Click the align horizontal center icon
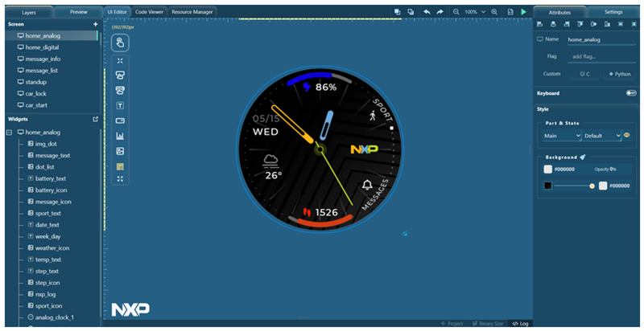The image size is (644, 331). [553, 25]
